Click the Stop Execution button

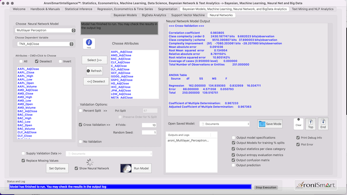click(266, 187)
